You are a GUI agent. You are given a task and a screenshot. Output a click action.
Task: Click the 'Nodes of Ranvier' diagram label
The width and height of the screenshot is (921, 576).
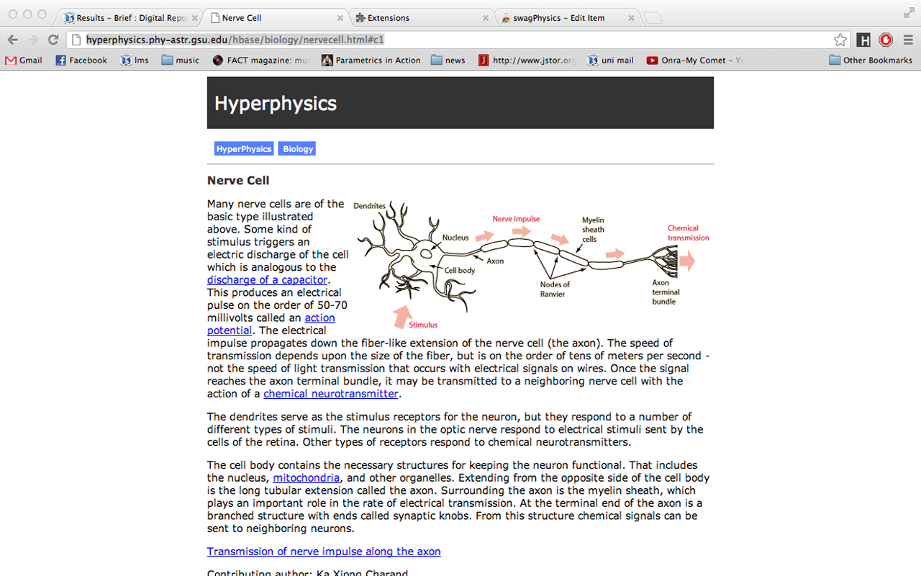(x=555, y=289)
